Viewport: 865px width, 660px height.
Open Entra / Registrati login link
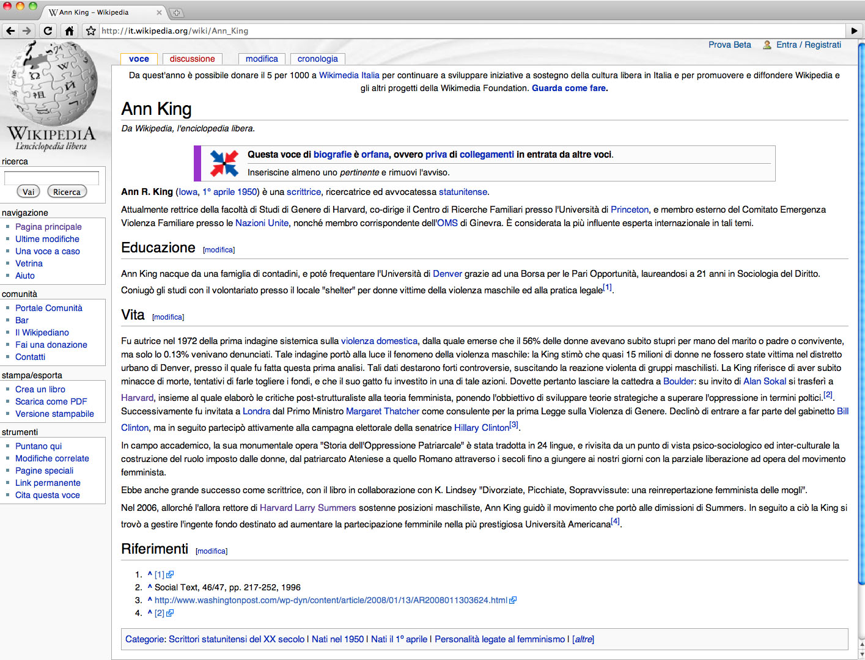click(x=808, y=45)
